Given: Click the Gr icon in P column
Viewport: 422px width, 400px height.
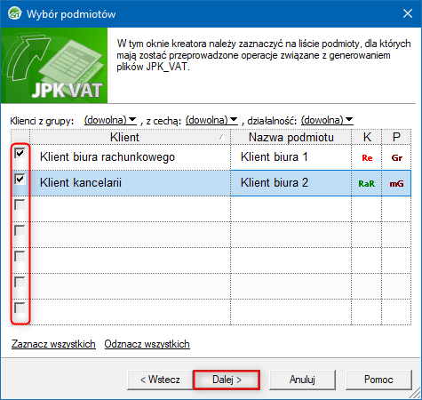Looking at the screenshot, I should pyautogui.click(x=396, y=158).
